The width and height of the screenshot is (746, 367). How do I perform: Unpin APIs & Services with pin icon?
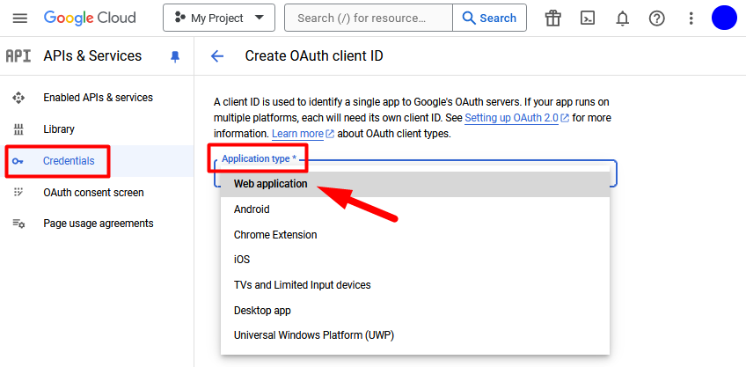[175, 57]
